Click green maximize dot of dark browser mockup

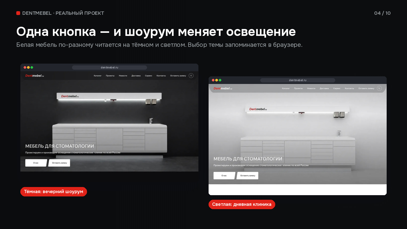pos(32,67)
